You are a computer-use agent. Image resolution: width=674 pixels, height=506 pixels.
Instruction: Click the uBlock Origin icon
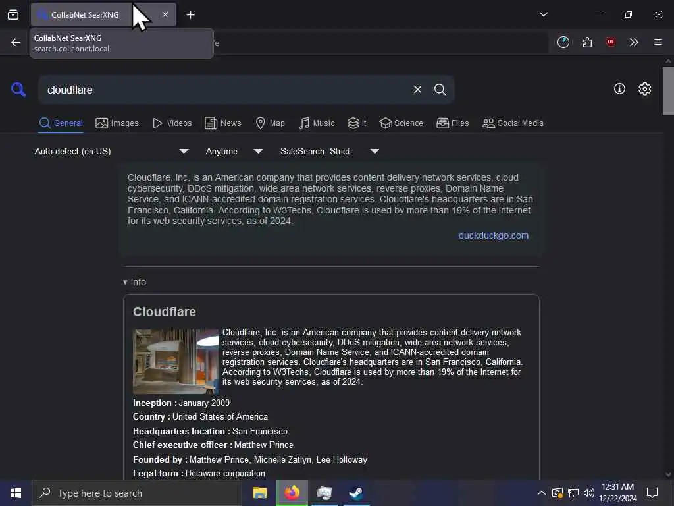(x=610, y=42)
